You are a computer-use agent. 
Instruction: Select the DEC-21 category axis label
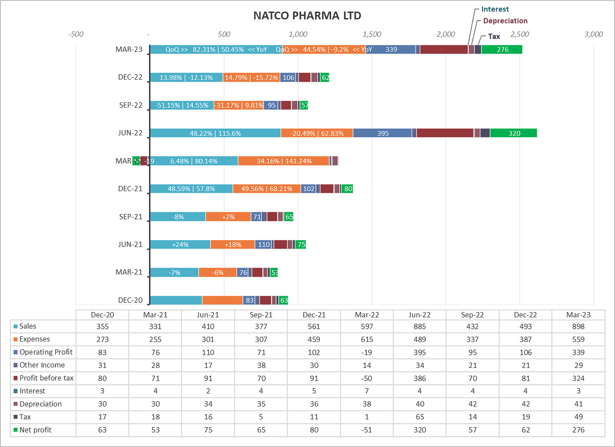click(x=130, y=189)
